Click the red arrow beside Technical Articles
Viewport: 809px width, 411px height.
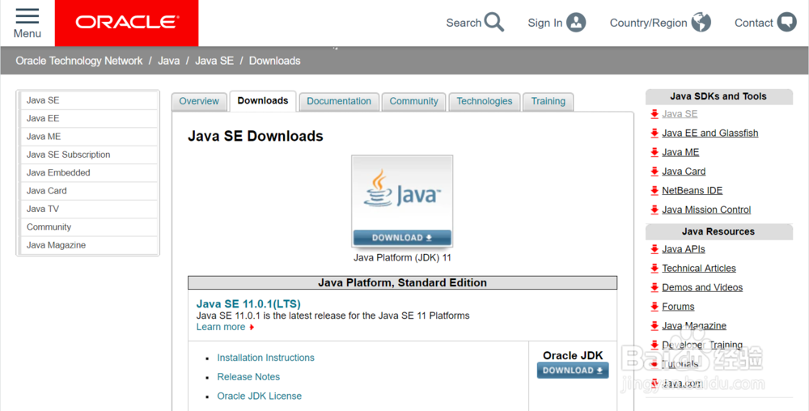point(654,268)
